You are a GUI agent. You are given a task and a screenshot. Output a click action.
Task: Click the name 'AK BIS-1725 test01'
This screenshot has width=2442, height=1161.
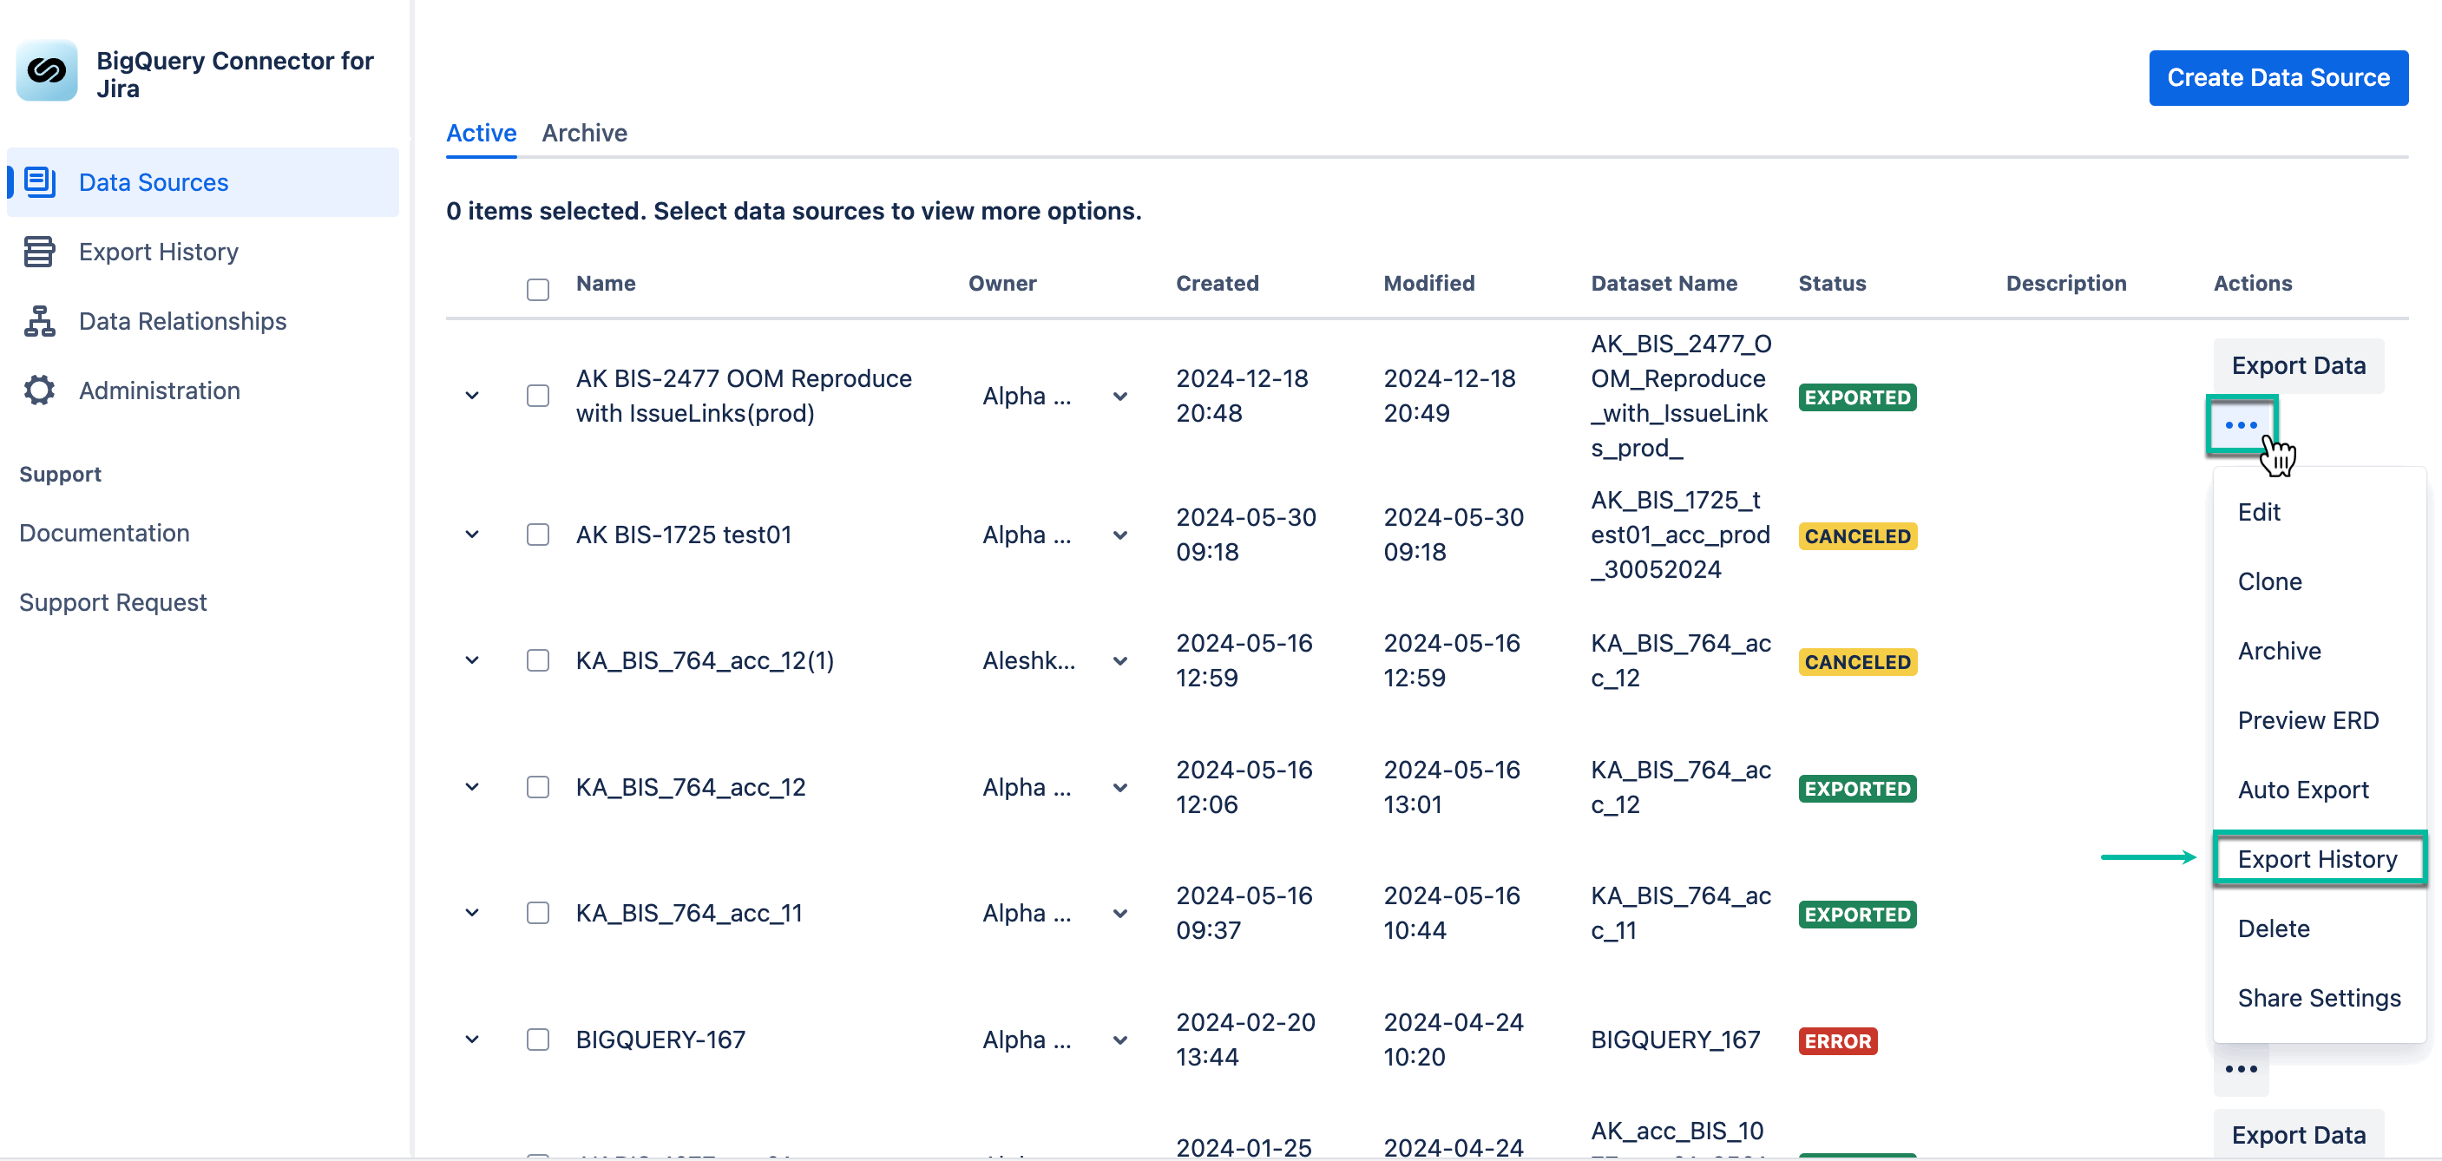[x=684, y=535]
